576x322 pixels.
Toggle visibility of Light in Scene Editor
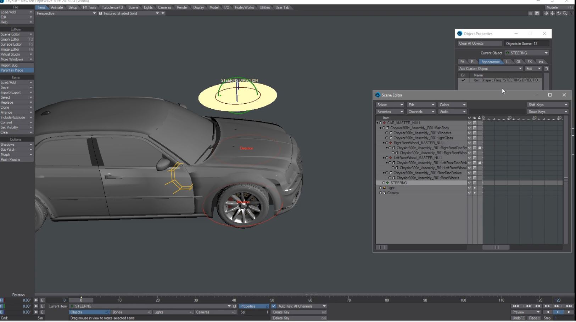[474, 188]
